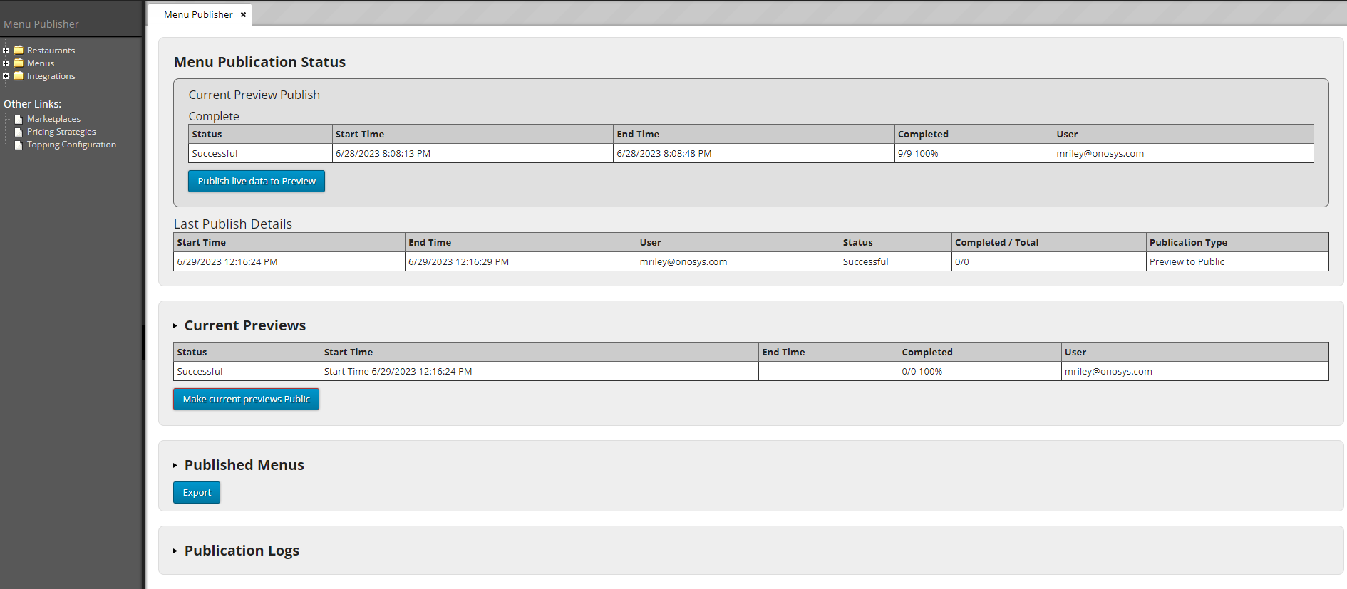Viewport: 1347px width, 589px height.
Task: Click the Topping Configuration page icon
Action: tap(19, 145)
